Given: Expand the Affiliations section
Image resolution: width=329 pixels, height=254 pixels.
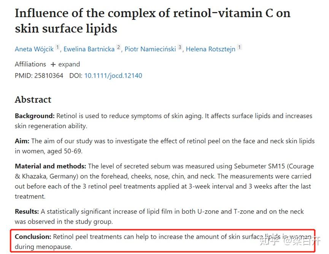Looking at the screenshot, I should click(65, 64).
